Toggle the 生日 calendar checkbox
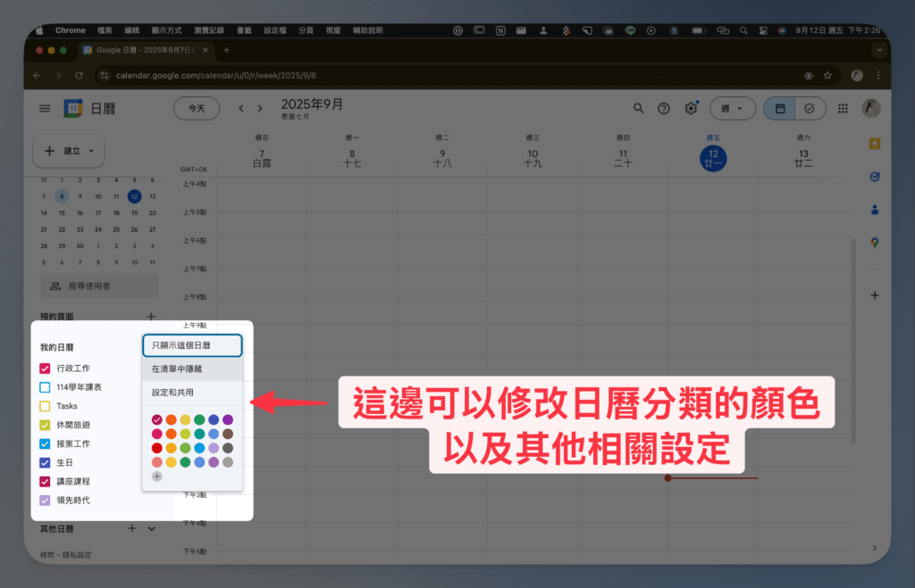The width and height of the screenshot is (915, 588). pyautogui.click(x=45, y=462)
